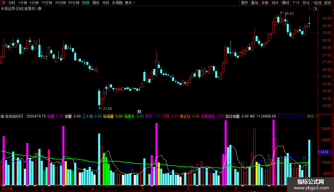Open the indicator menu icon beside 股朋指标网
The height and width of the screenshot is (192, 334).
2,116
